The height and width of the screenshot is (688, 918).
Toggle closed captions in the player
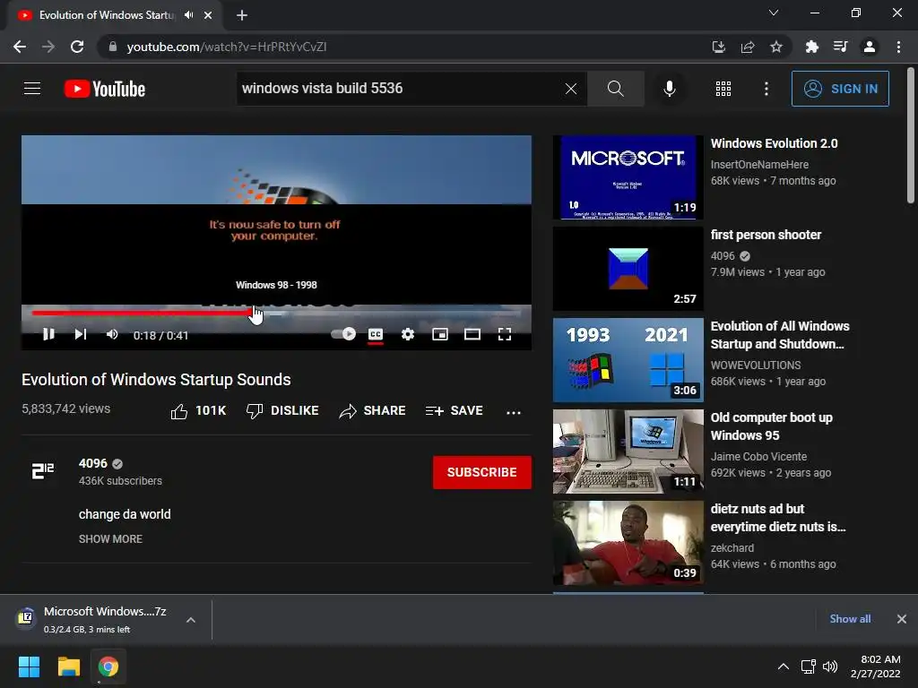tap(376, 334)
